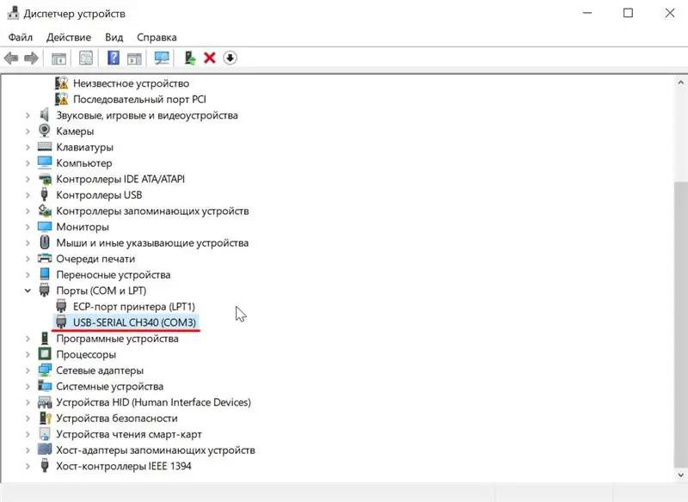The width and height of the screenshot is (688, 502).
Task: Toggle the console tree pane toolbar icon
Action: tap(58, 58)
